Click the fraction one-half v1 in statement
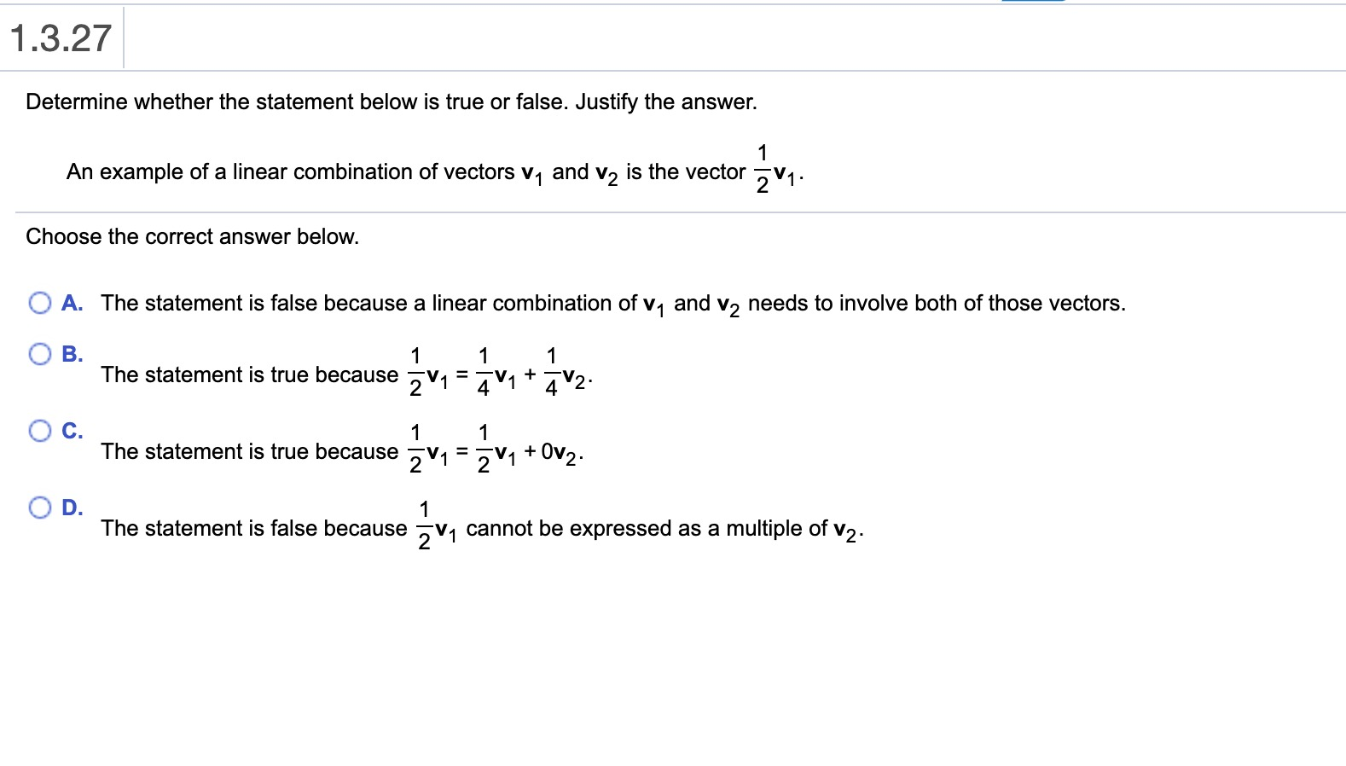This screenshot has height=766, width=1346. click(775, 166)
